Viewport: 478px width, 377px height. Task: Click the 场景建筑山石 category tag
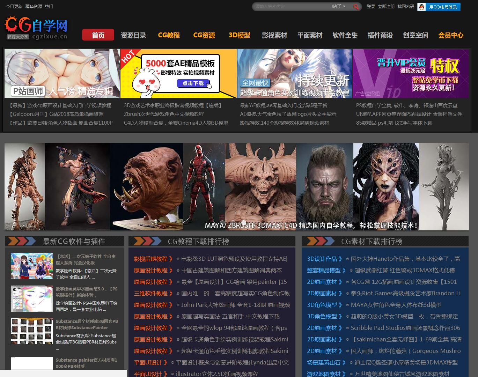coord(326,363)
